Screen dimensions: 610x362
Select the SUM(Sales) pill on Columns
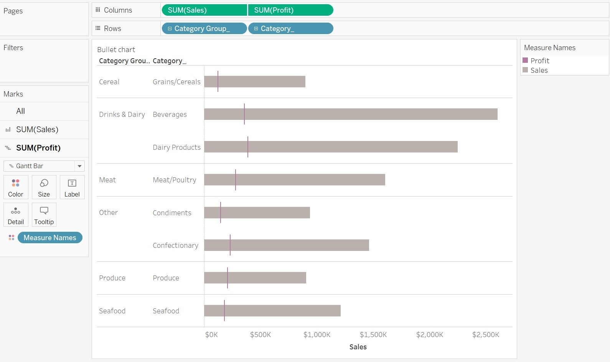click(204, 10)
